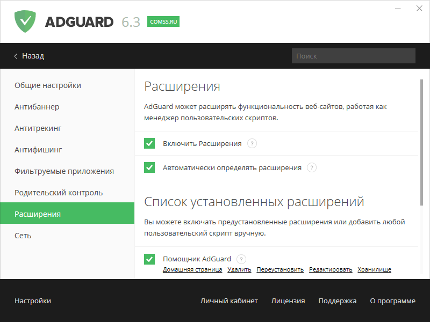
Task: Close the AdGuard window
Action: (419, 9)
